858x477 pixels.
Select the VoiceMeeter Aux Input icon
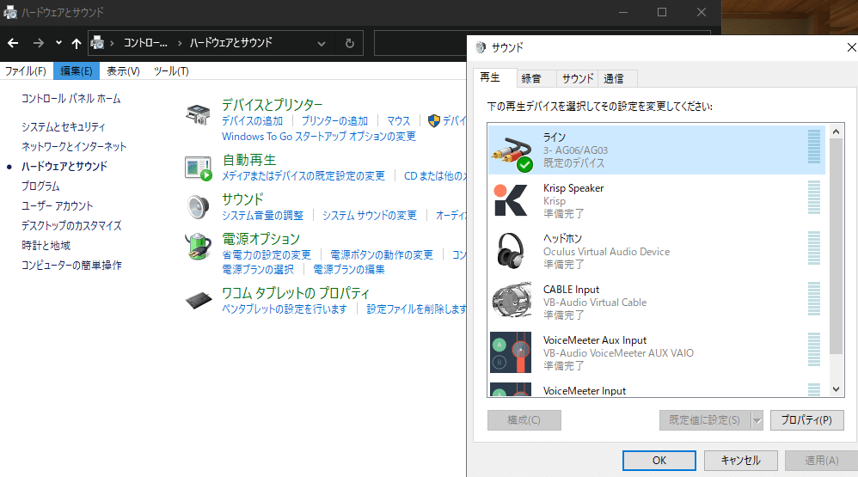[x=511, y=353]
